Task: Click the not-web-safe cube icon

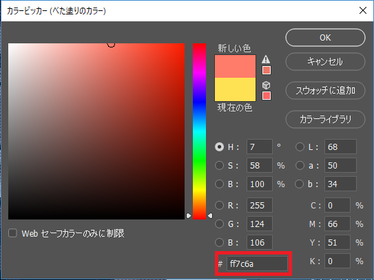Action: point(266,85)
